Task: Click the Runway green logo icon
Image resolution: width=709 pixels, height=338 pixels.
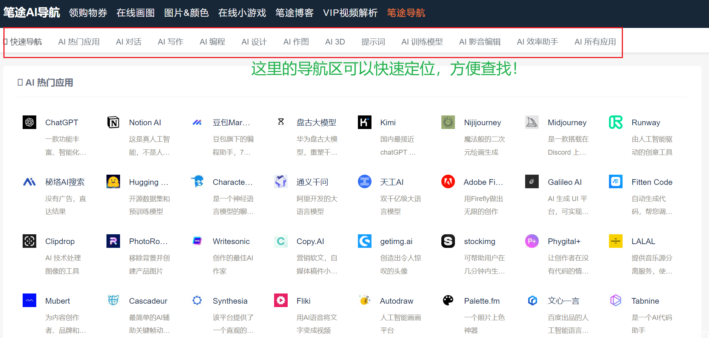Action: pyautogui.click(x=616, y=122)
